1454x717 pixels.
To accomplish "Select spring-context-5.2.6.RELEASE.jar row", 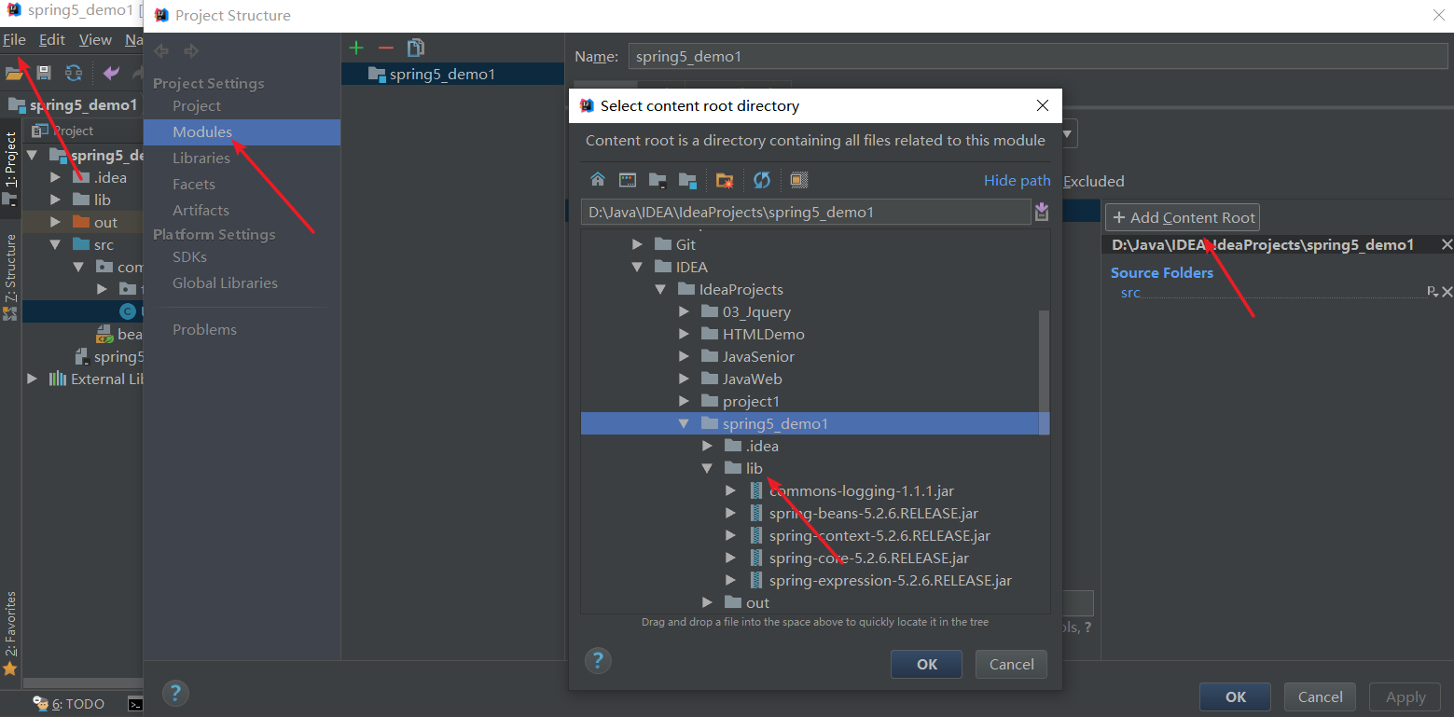I will [x=815, y=535].
